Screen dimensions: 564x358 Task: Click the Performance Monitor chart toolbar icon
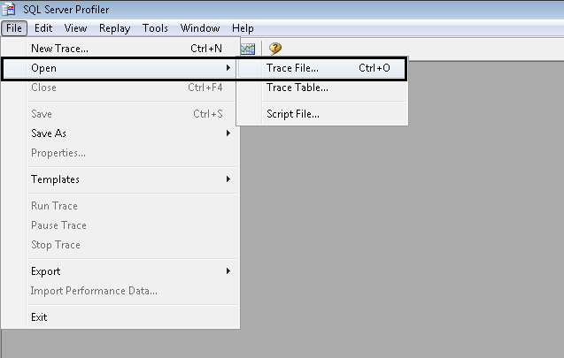point(248,49)
